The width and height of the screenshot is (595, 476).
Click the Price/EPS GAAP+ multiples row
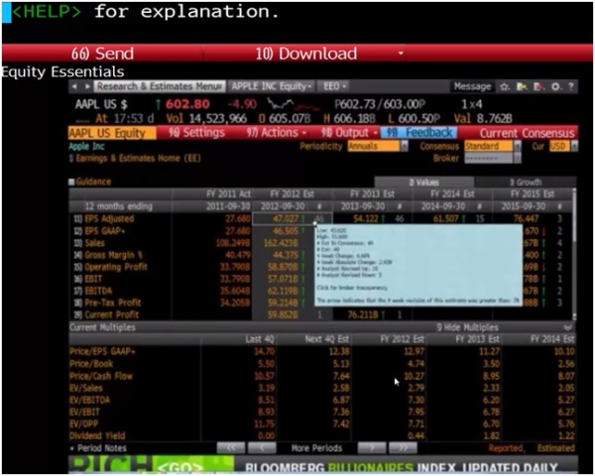pyautogui.click(x=321, y=351)
